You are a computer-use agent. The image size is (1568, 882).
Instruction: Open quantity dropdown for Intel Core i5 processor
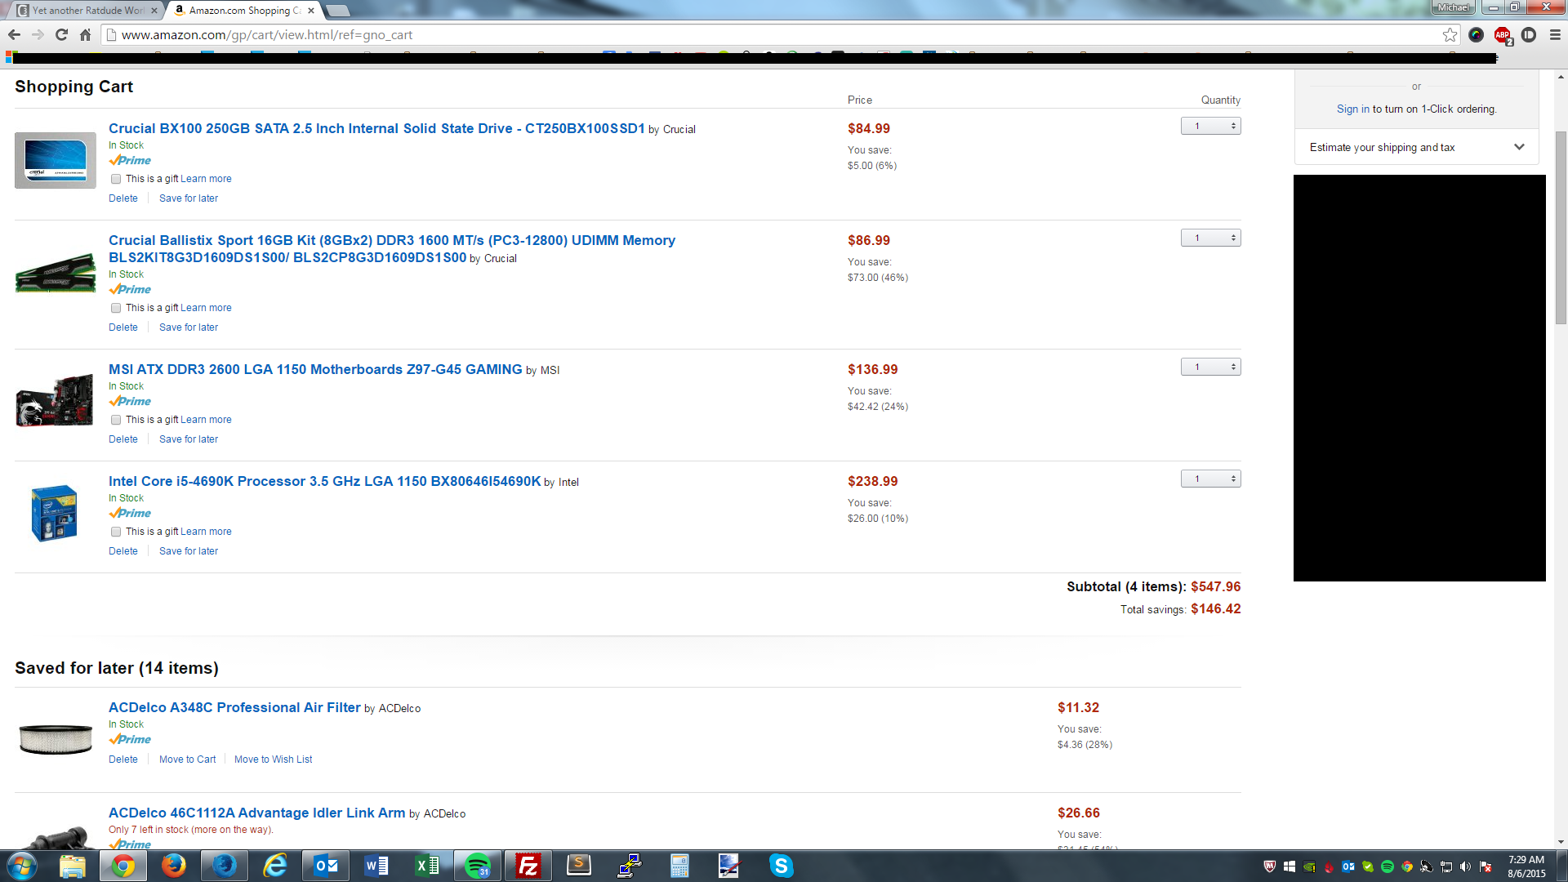(1210, 479)
